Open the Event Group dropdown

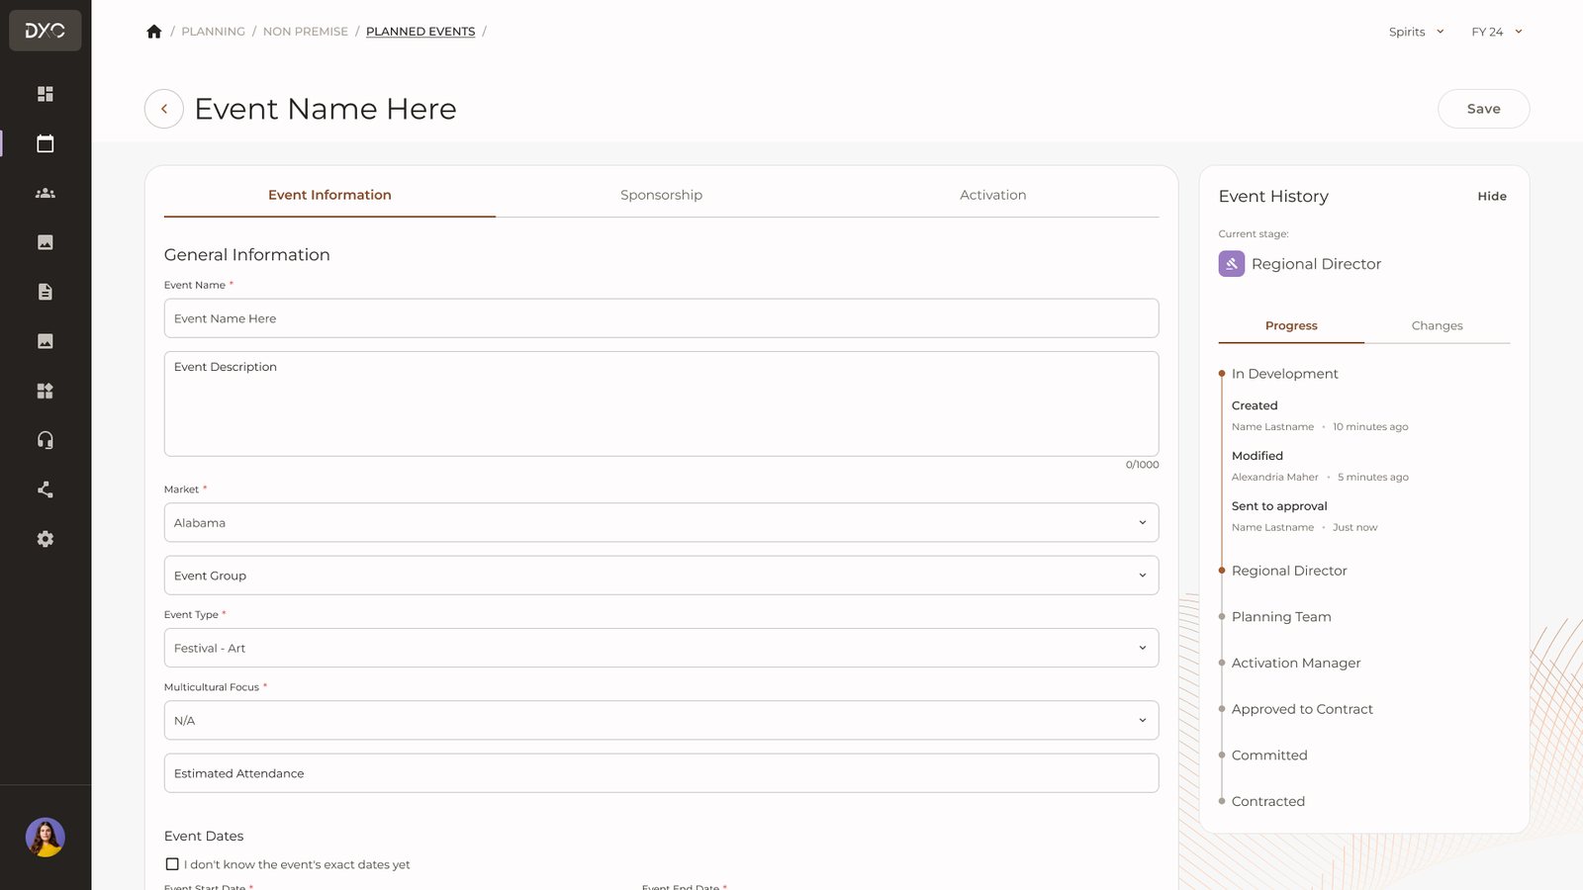[x=661, y=576]
